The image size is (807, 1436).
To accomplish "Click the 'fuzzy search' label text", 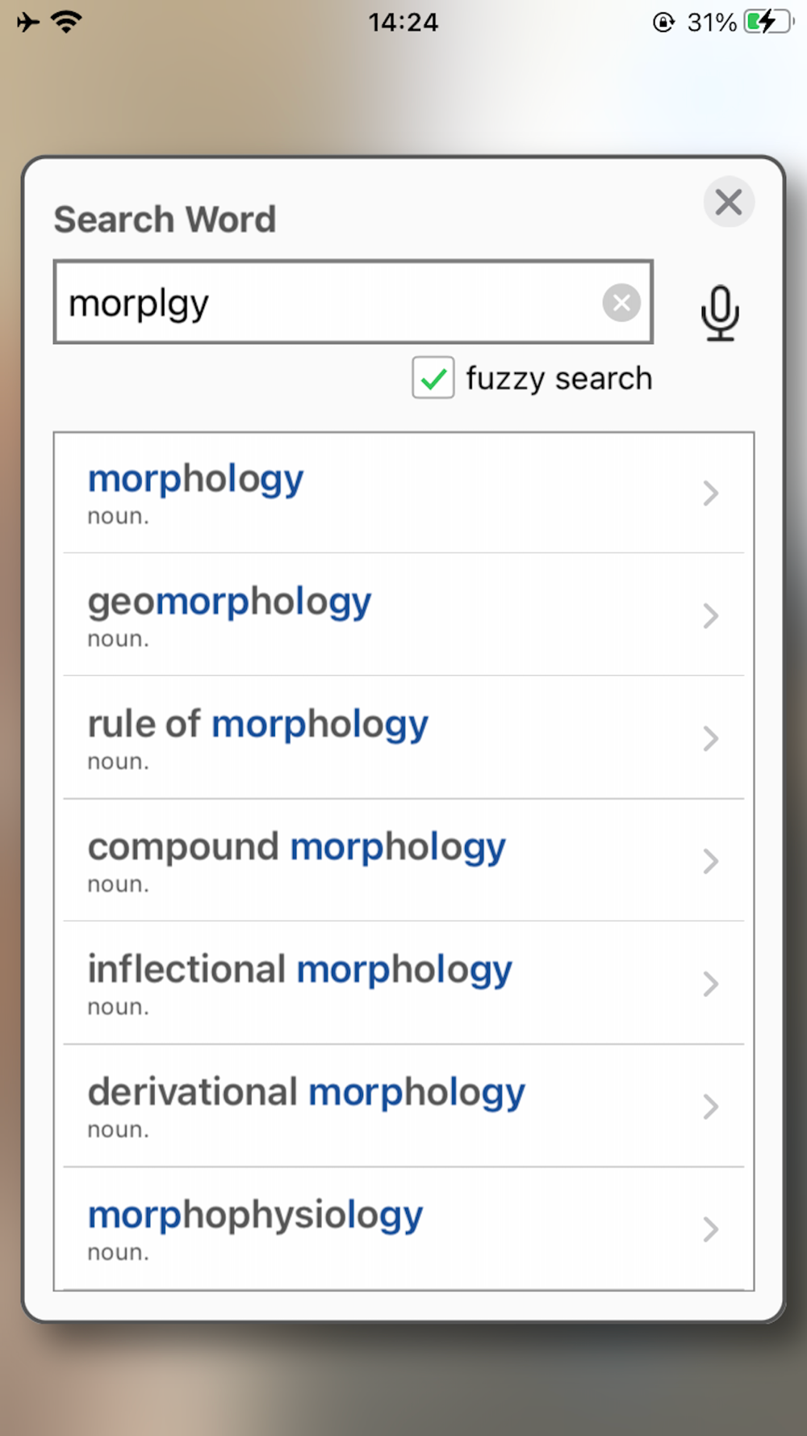I will point(558,378).
